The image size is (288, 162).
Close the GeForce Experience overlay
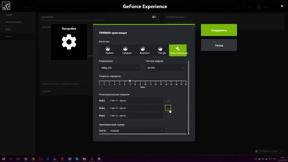click(282, 6)
